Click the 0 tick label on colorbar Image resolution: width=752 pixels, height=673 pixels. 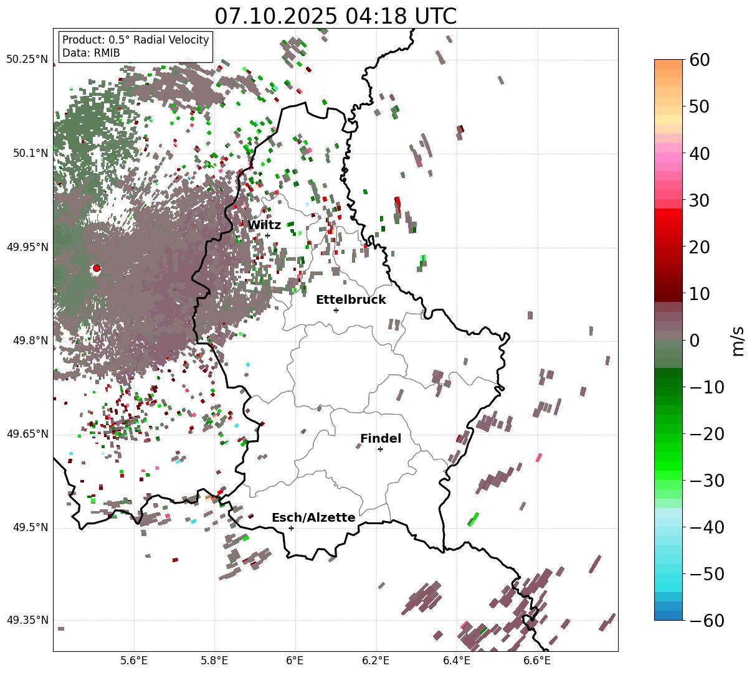tap(695, 341)
